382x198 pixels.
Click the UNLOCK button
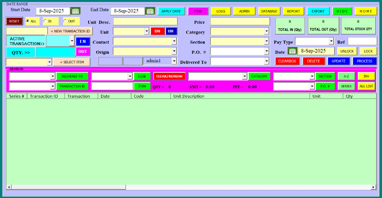pos(347,51)
